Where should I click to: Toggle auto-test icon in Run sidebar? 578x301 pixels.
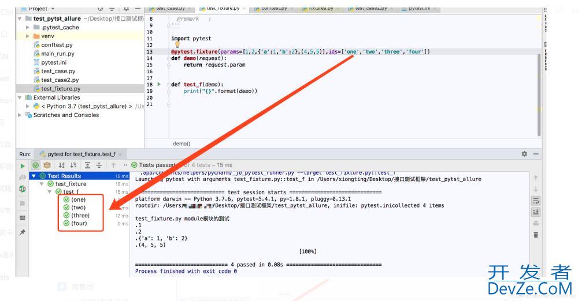point(23,189)
